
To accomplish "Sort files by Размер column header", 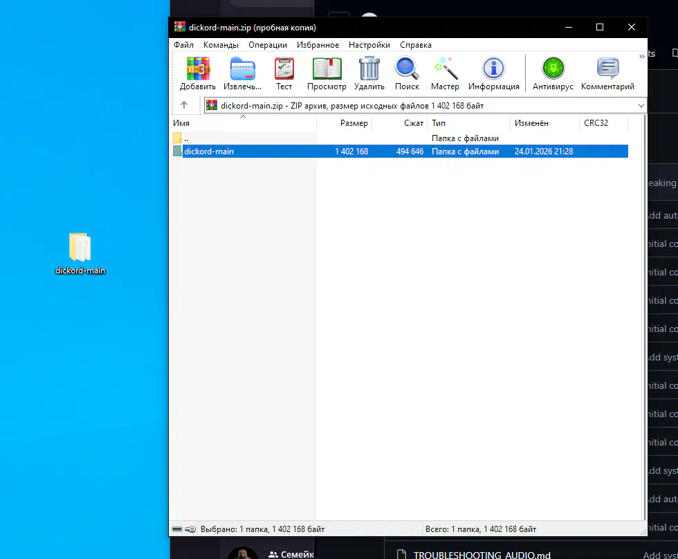I will click(354, 123).
